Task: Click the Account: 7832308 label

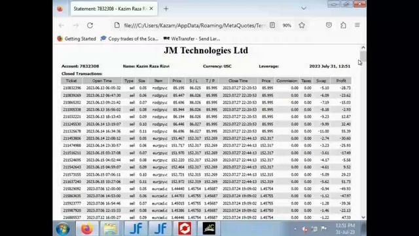Action: point(80,66)
